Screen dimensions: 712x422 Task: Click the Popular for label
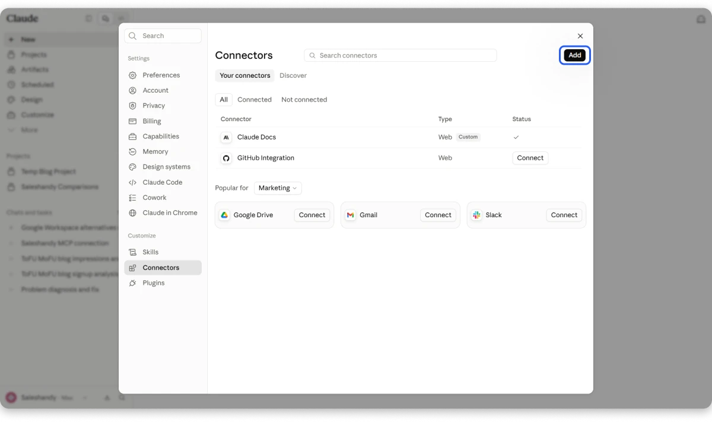pyautogui.click(x=232, y=188)
